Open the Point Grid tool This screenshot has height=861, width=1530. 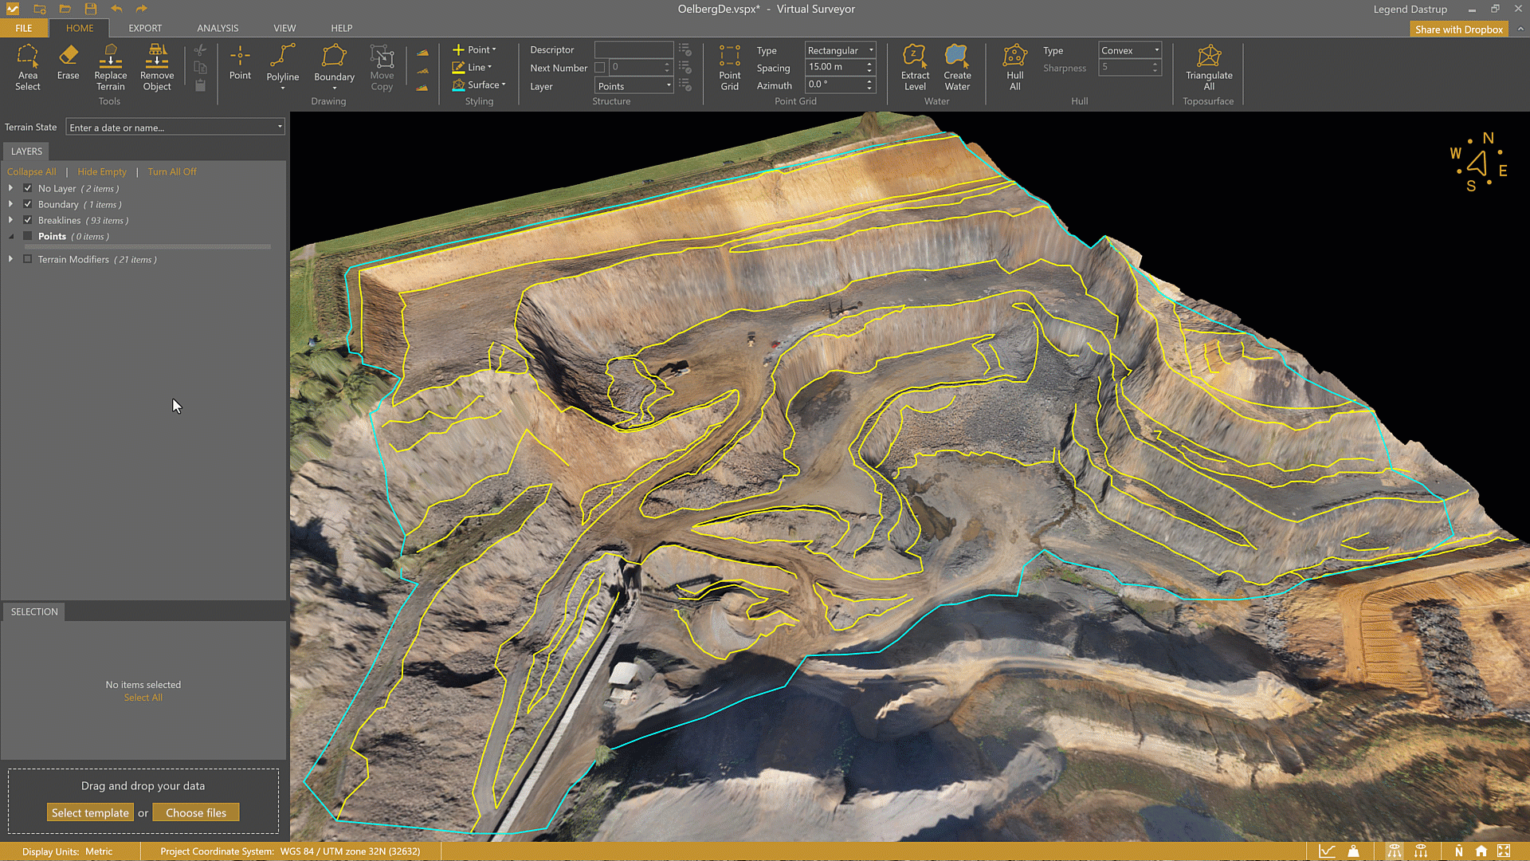[x=729, y=67]
